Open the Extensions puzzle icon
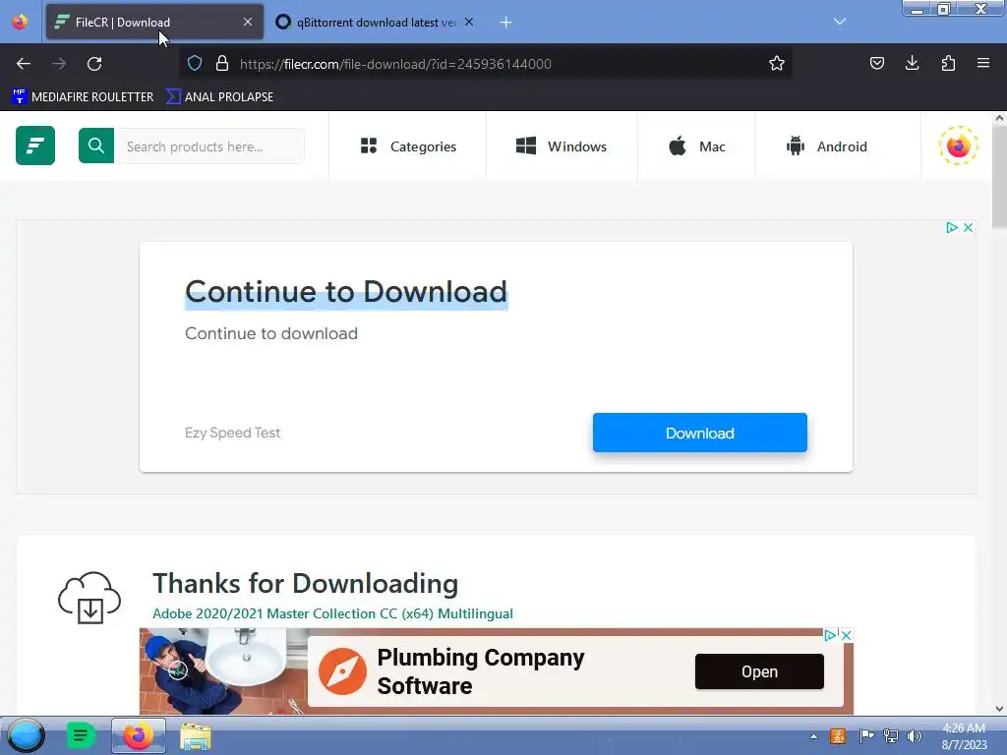 point(948,63)
